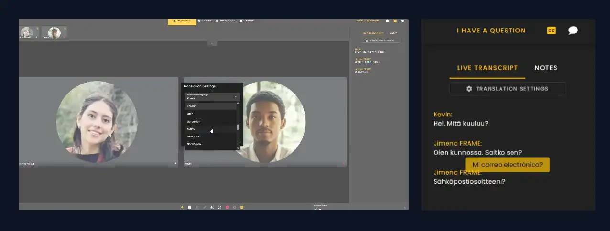
Task: Click the microphone icon in bottom toolbar
Action: pos(182,207)
